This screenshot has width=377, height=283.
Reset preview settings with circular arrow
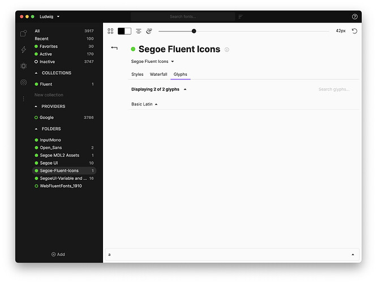point(354,31)
